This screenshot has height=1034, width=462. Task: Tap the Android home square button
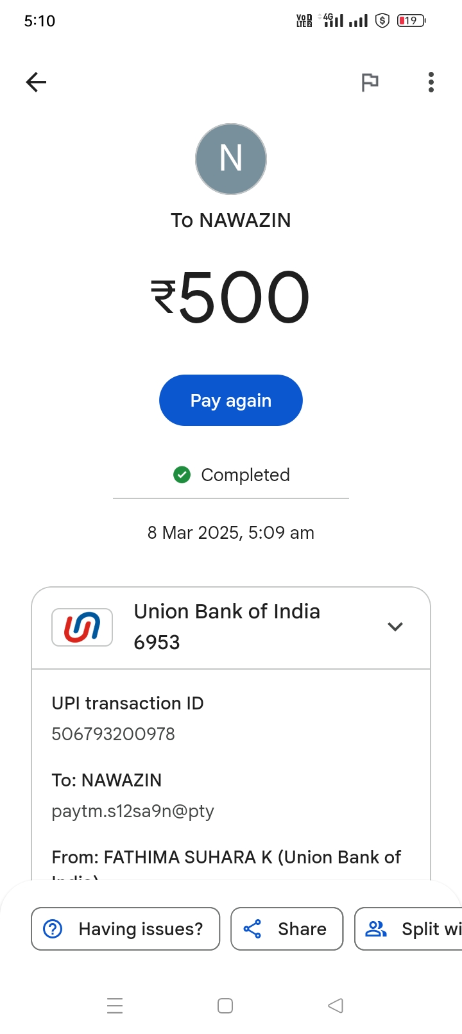tap(225, 1005)
